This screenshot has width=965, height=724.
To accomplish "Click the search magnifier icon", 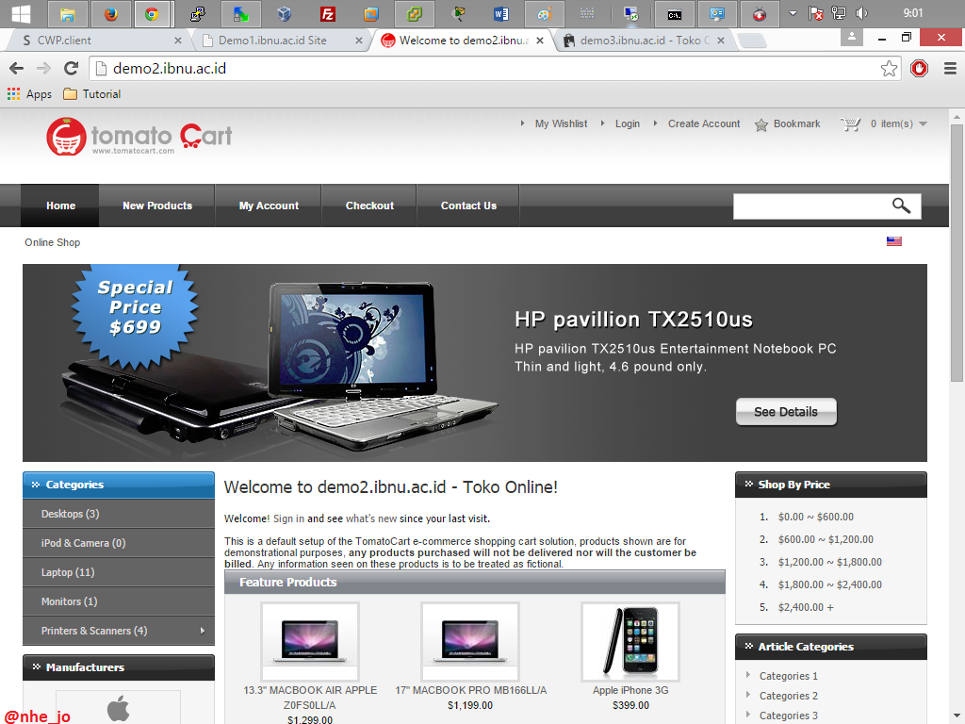I will point(901,206).
